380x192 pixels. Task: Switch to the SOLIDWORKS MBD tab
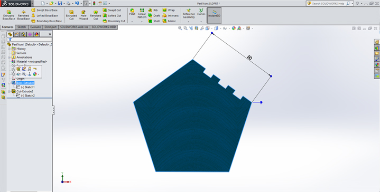pos(104,27)
